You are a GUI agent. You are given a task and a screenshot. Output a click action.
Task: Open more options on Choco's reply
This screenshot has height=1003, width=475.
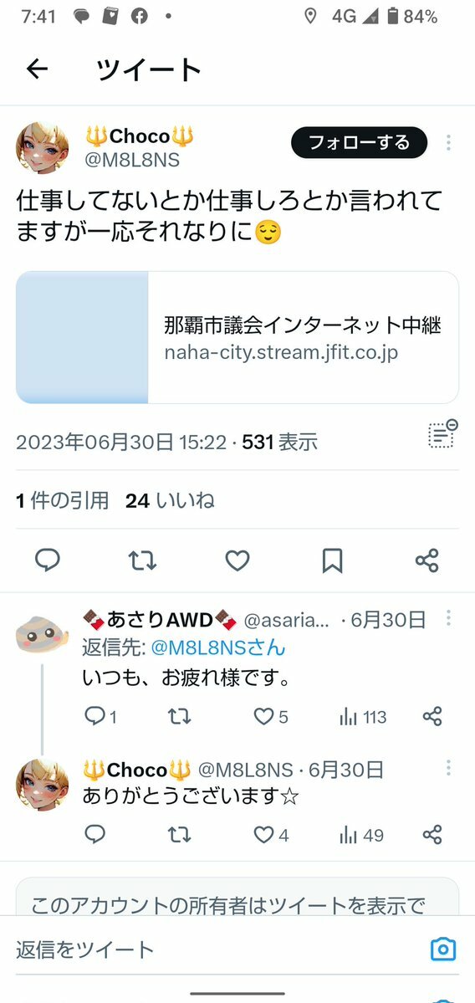(449, 768)
